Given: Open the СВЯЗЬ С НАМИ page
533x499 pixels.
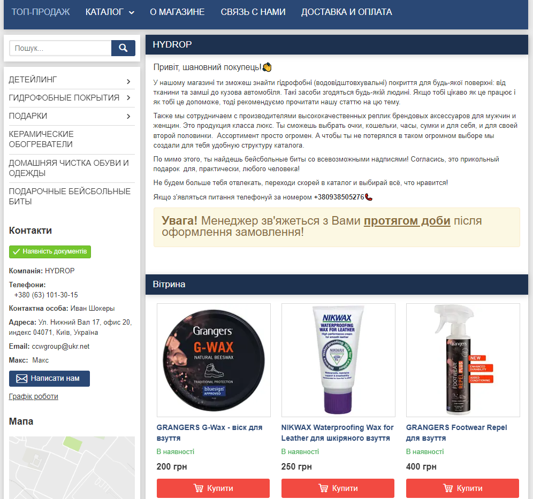Looking at the screenshot, I should tap(253, 12).
